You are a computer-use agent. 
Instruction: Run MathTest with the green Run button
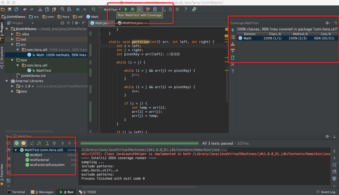point(126,9)
